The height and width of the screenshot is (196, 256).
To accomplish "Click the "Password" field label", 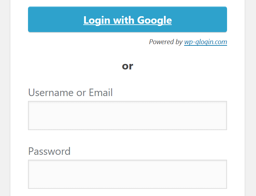I will click(x=49, y=151).
